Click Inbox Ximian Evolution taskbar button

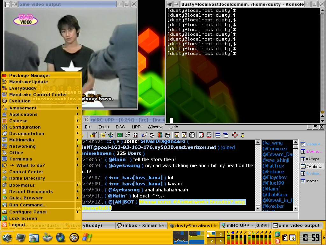pos(142,226)
